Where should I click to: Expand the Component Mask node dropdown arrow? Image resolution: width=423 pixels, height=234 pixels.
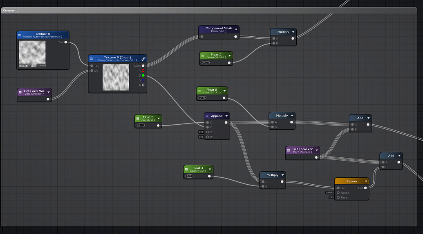(x=236, y=29)
